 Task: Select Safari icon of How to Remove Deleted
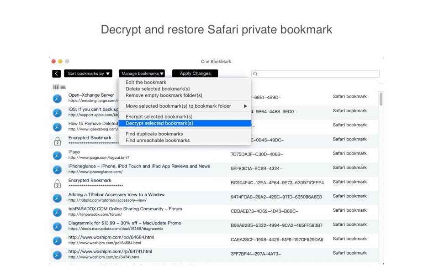click(x=57, y=127)
